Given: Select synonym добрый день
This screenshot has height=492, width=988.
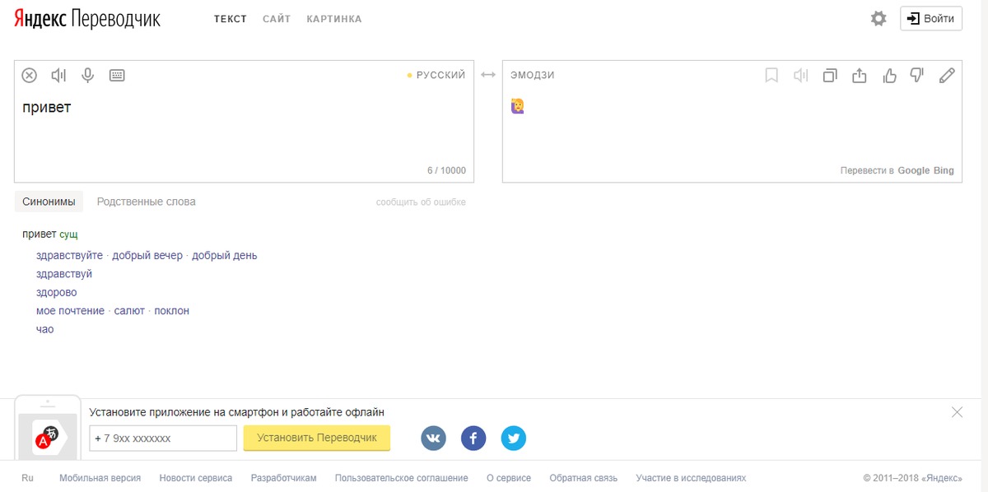Looking at the screenshot, I should point(225,255).
